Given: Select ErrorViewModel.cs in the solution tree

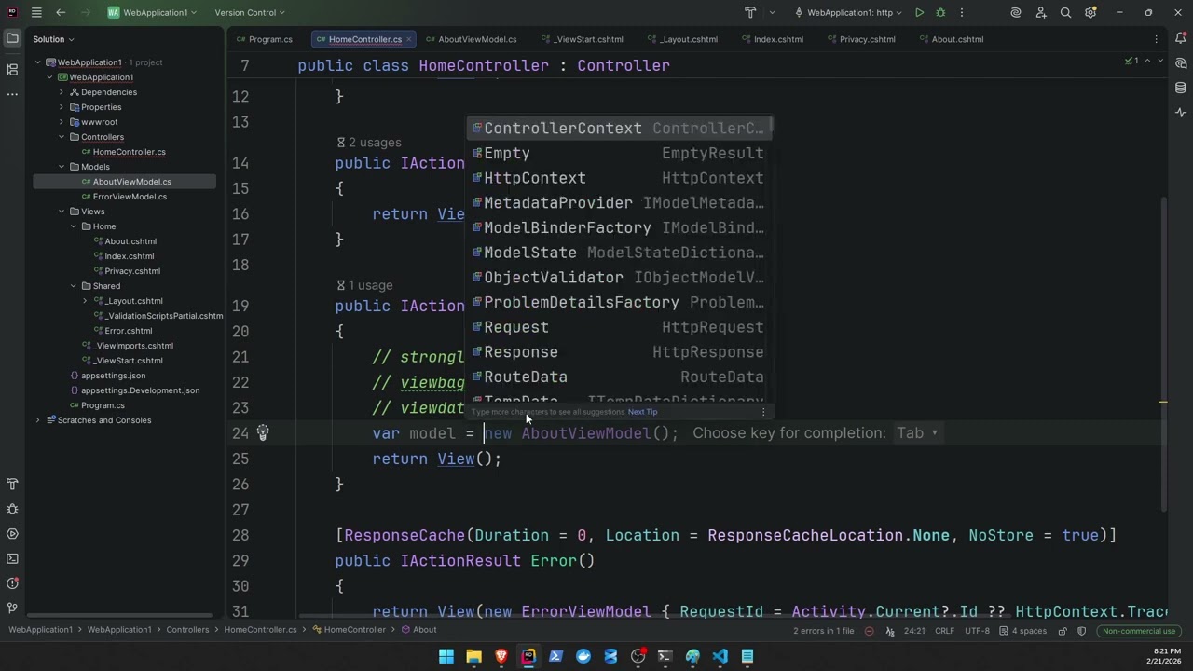Looking at the screenshot, I should (130, 197).
